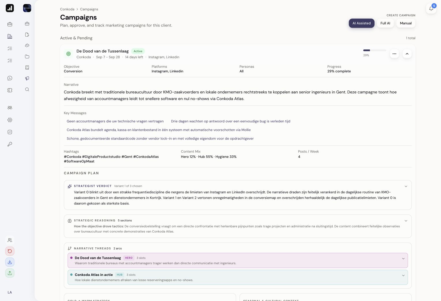This screenshot has width=441, height=301.
Task: Expand the Strategist Verdict section
Action: point(406,186)
